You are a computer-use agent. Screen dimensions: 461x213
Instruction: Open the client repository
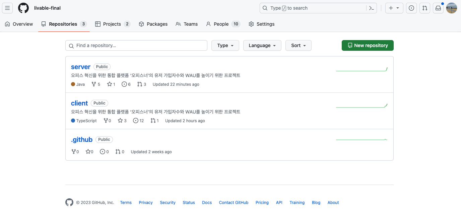point(79,103)
